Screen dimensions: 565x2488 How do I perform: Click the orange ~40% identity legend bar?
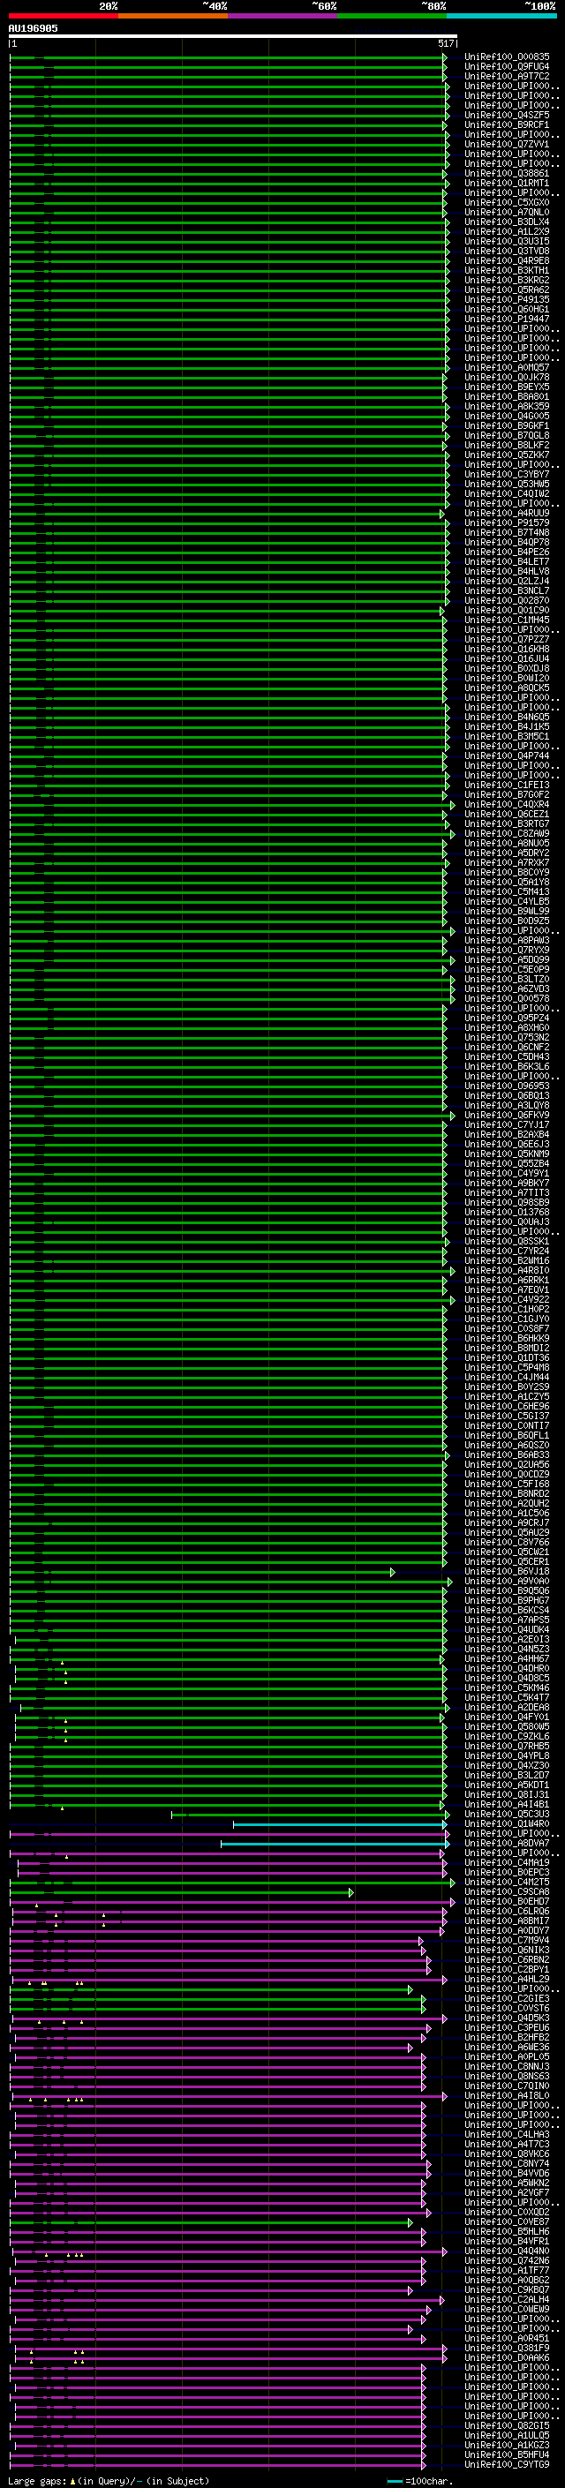[x=173, y=16]
